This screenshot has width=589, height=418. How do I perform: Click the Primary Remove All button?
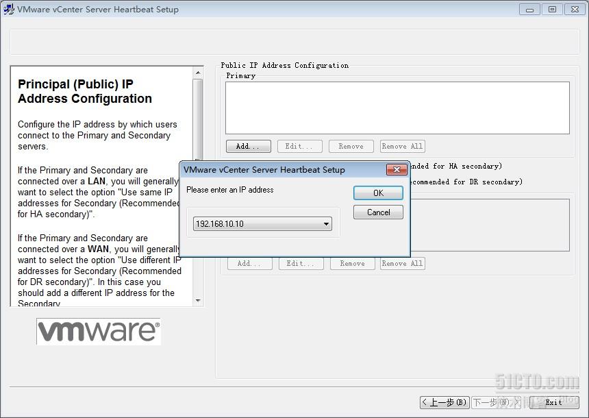tap(402, 146)
